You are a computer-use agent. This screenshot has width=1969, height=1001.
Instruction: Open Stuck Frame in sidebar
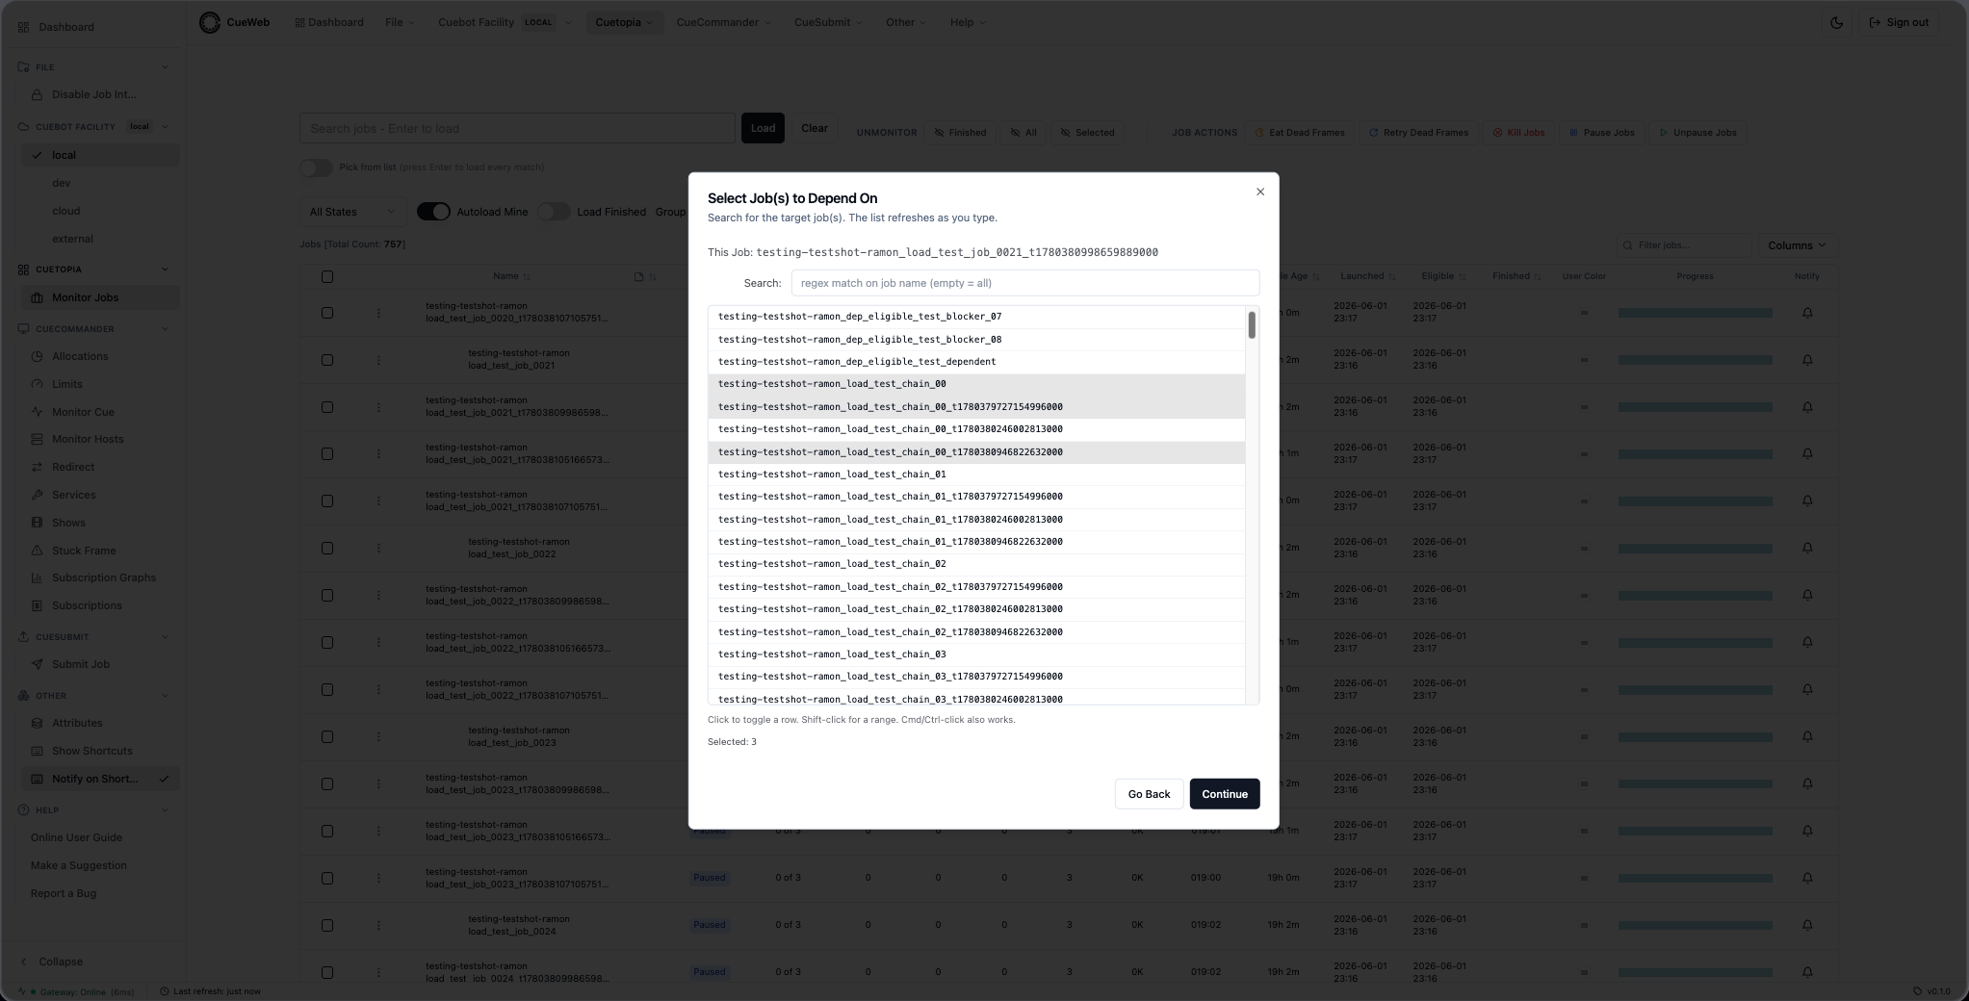84,551
